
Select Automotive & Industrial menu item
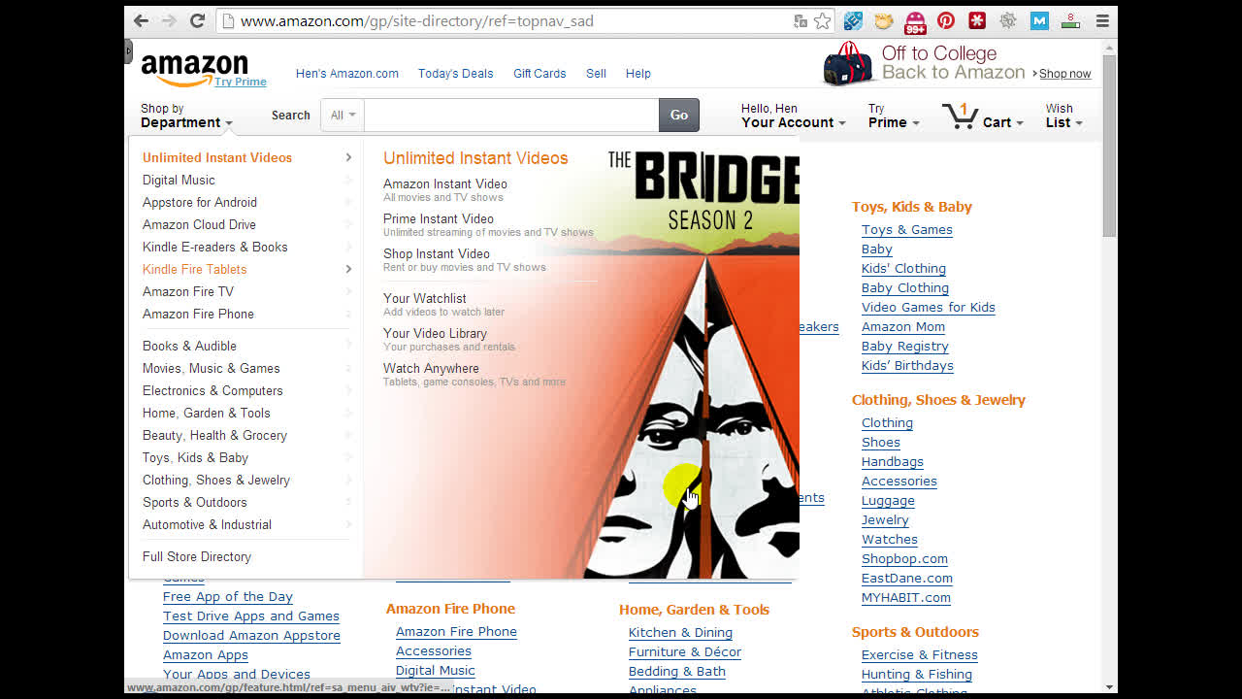point(207,524)
